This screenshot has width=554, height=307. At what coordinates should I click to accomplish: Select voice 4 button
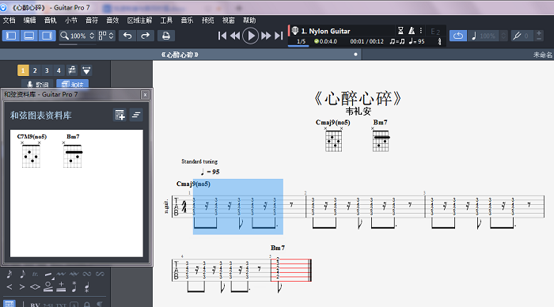tap(59, 70)
